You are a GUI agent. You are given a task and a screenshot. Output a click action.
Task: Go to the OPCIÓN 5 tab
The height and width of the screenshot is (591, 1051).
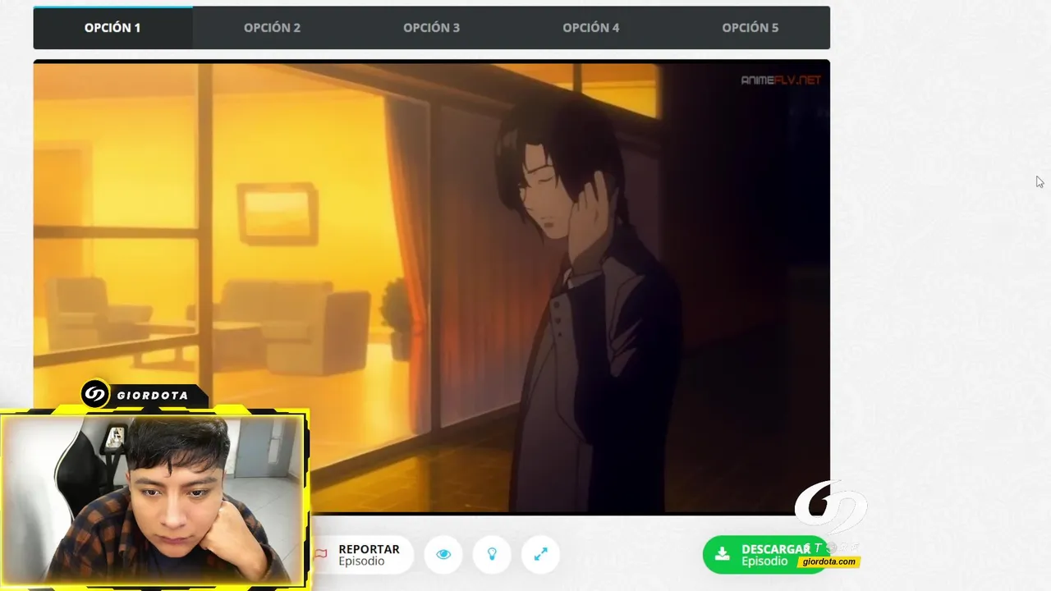[750, 28]
